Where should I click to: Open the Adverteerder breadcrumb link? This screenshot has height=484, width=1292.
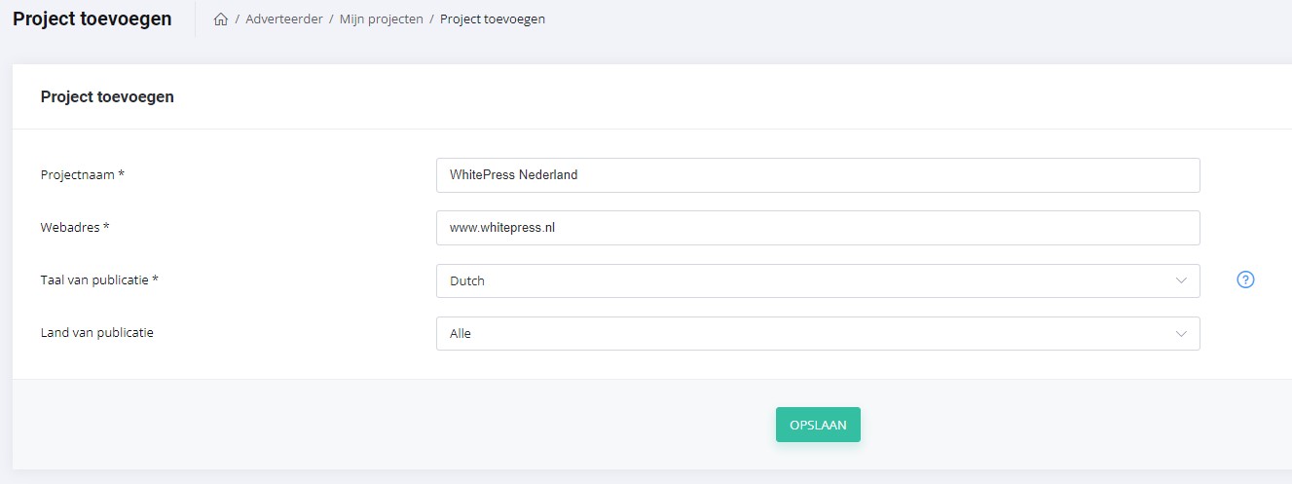[284, 19]
